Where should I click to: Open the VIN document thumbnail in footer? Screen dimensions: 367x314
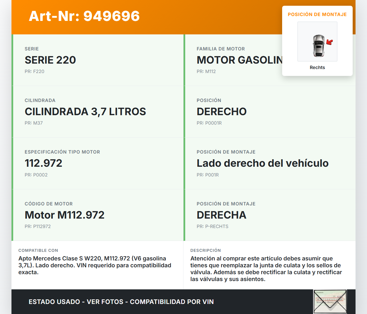pos(330,301)
